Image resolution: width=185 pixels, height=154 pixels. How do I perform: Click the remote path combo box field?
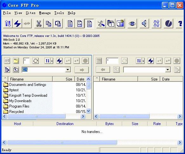coord(144,70)
